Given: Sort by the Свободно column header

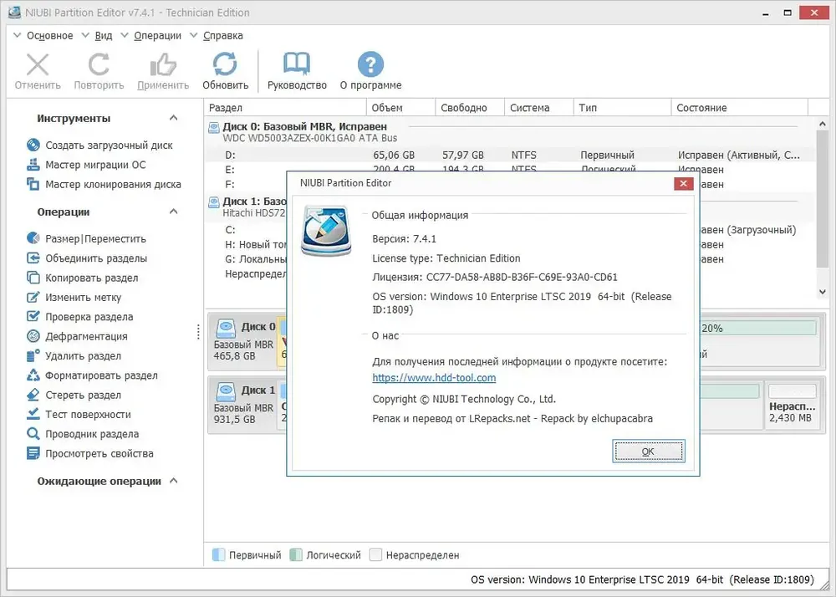Looking at the screenshot, I should 470,108.
